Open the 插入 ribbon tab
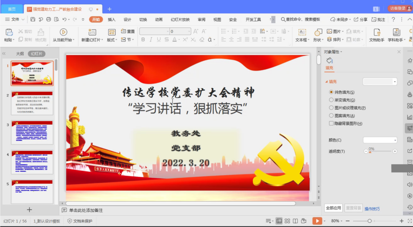The image size is (413, 227). [x=112, y=20]
